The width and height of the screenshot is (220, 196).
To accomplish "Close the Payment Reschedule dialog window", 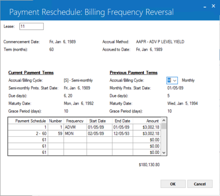I will (214, 6).
